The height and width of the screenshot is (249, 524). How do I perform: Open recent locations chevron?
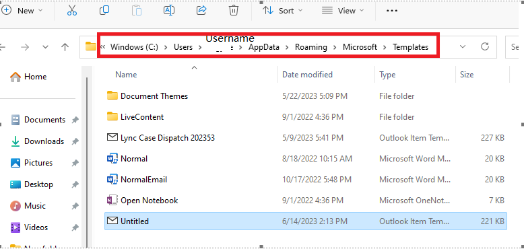coord(45,47)
